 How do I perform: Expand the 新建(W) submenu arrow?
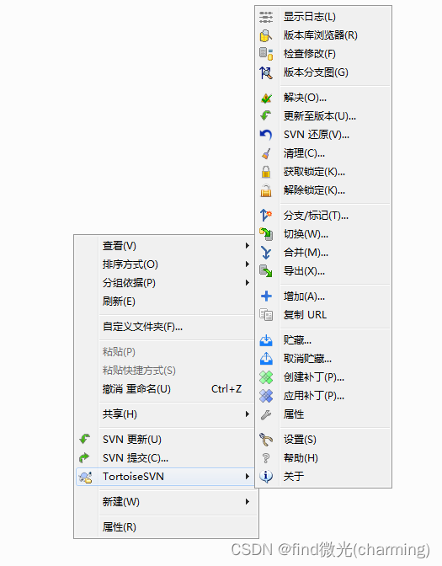pyautogui.click(x=248, y=502)
